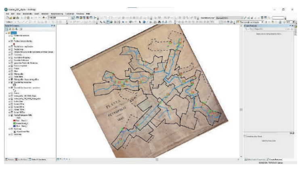Image resolution: width=302 pixels, height=169 pixels.
Task: Toggle the Basemap layer checkbox
Action: point(11,130)
